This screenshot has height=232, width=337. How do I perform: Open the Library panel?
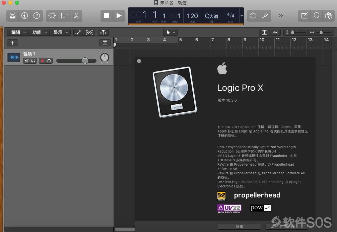[x=12, y=16]
